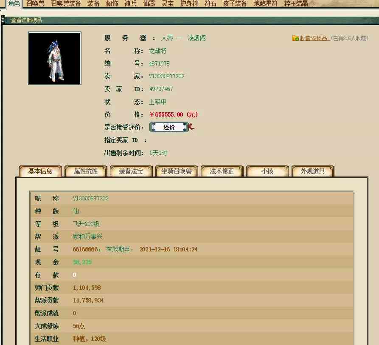The height and width of the screenshot is (345, 379).
Task: Open the 坐骑召唤兽 tab
Action: 177,171
